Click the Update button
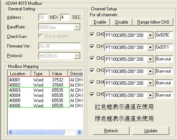Screen dimensions: 177x140 151,131
